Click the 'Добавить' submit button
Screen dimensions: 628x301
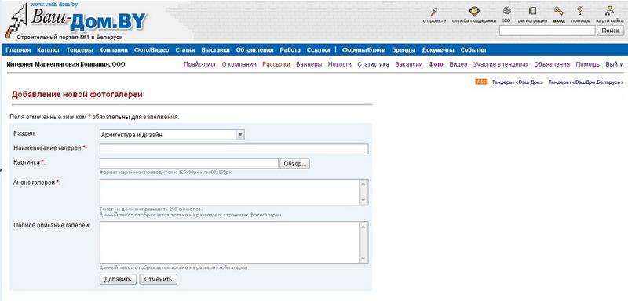point(119,279)
